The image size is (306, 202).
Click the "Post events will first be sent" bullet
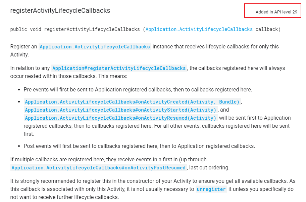click(139, 146)
